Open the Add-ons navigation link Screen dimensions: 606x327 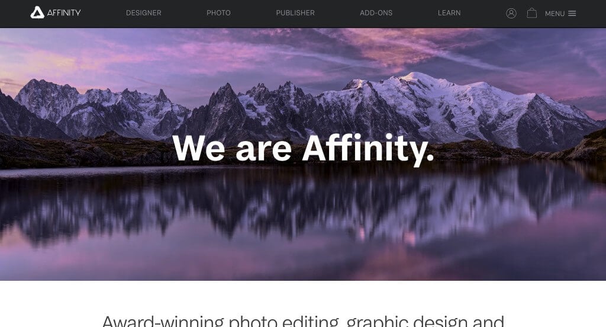coord(376,13)
